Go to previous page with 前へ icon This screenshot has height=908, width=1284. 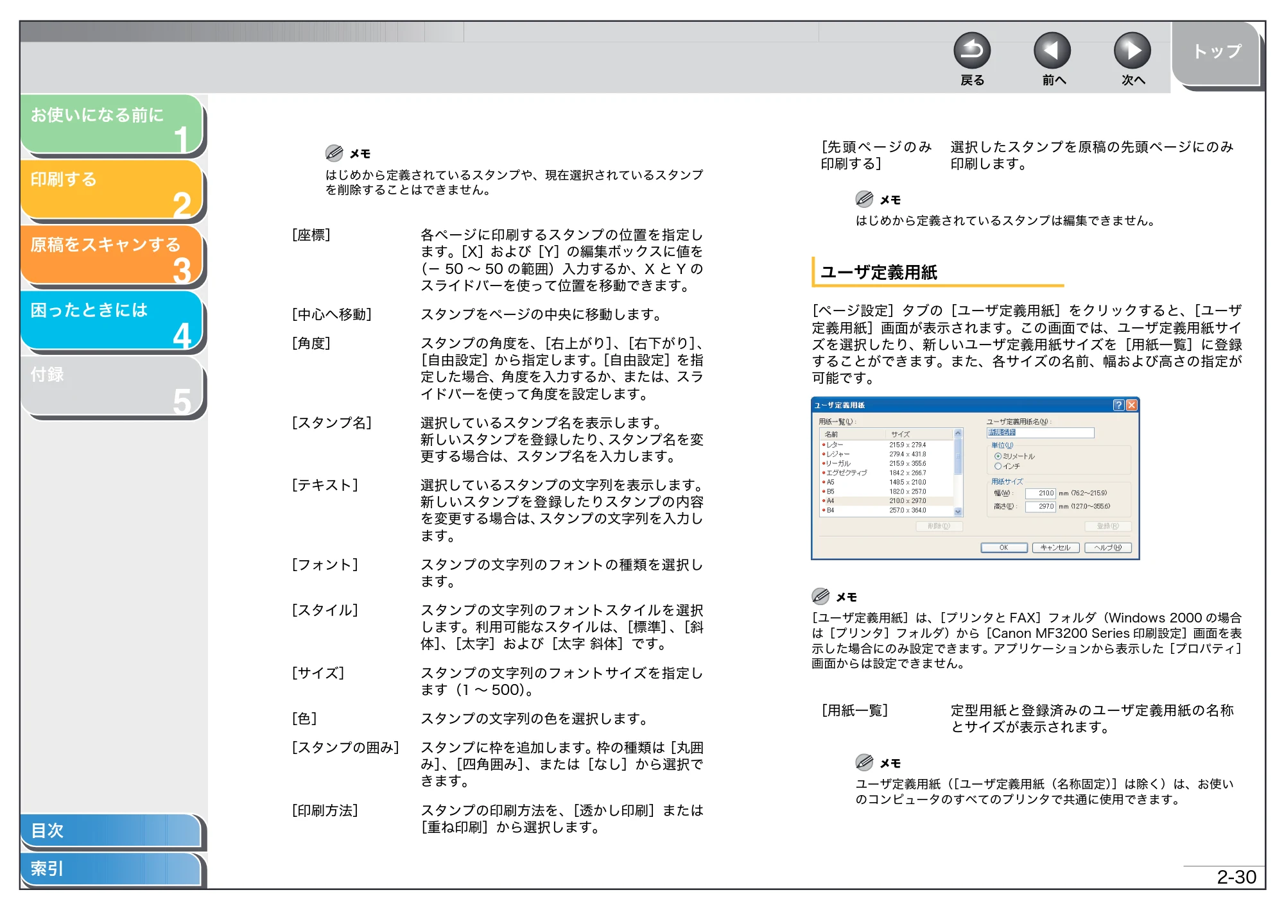pyautogui.click(x=1052, y=51)
